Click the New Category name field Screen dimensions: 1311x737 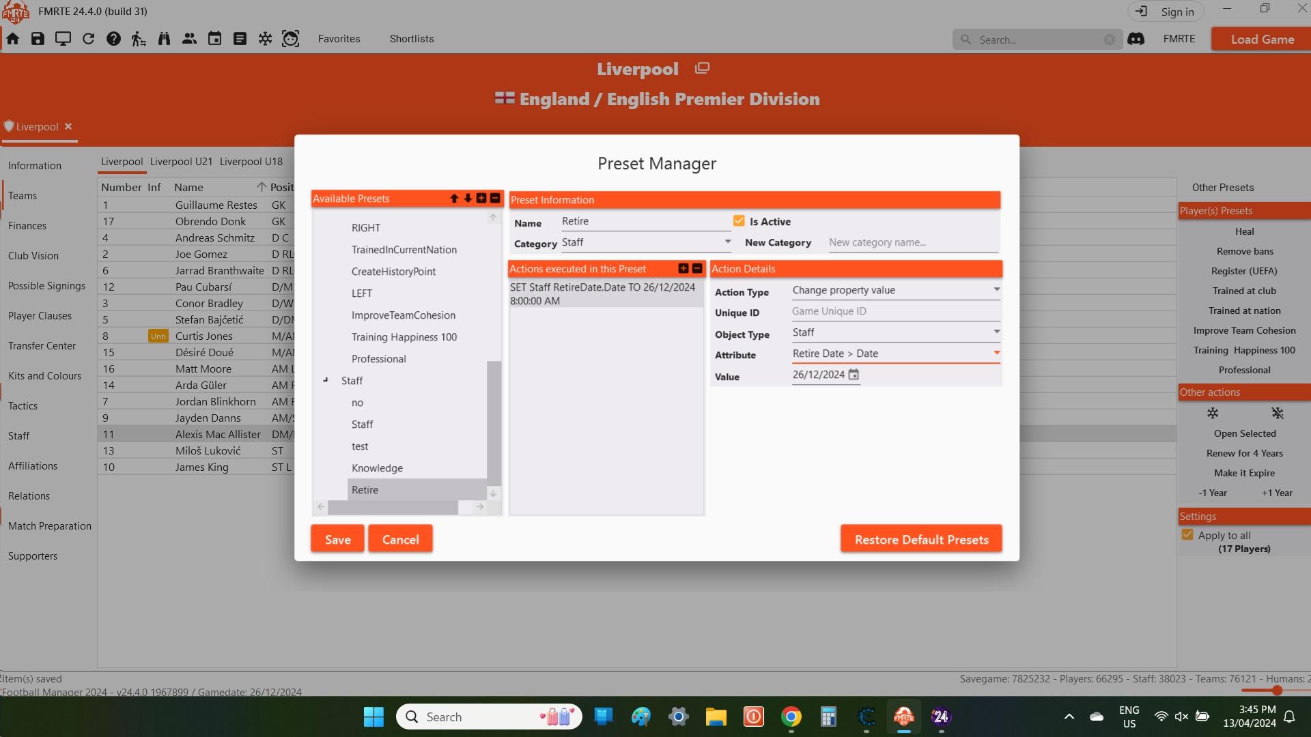[x=913, y=242]
